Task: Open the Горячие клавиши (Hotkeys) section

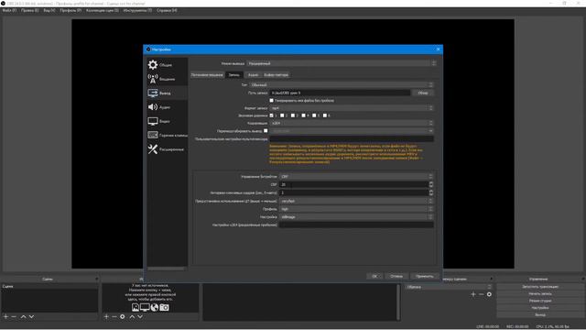Action: tap(167, 135)
